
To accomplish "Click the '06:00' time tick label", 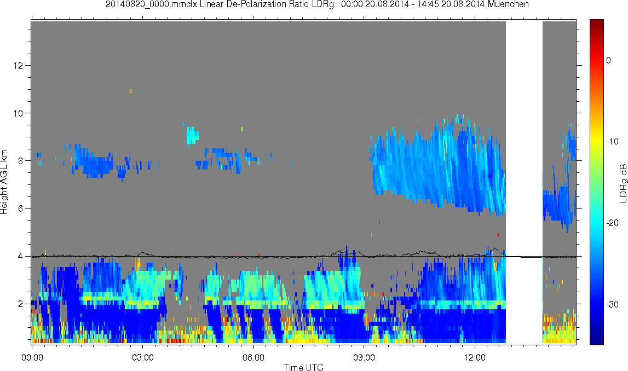I will click(x=253, y=357).
